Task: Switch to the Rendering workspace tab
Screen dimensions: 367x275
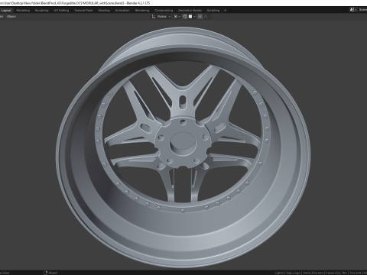Action: [x=142, y=11]
